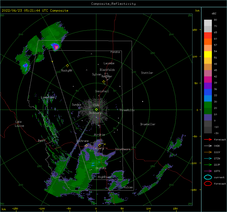Viewport: 227px width, 212px height.
Task: Click the yellow diamond marker above Calgary label
Action: tap(100, 145)
